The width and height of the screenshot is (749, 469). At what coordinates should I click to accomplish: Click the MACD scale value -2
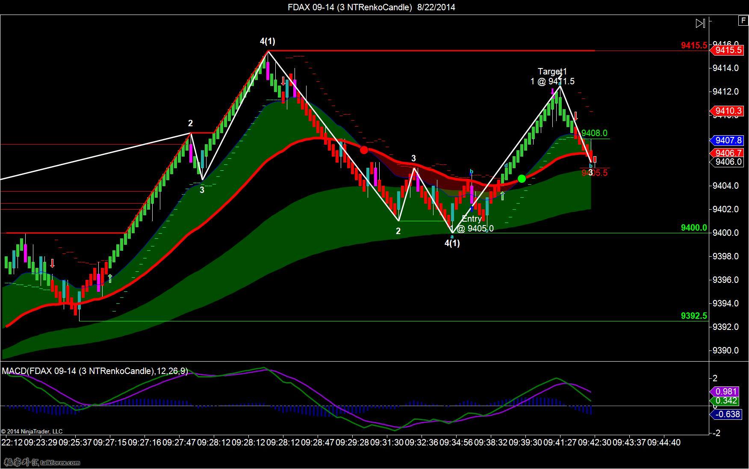click(x=717, y=433)
